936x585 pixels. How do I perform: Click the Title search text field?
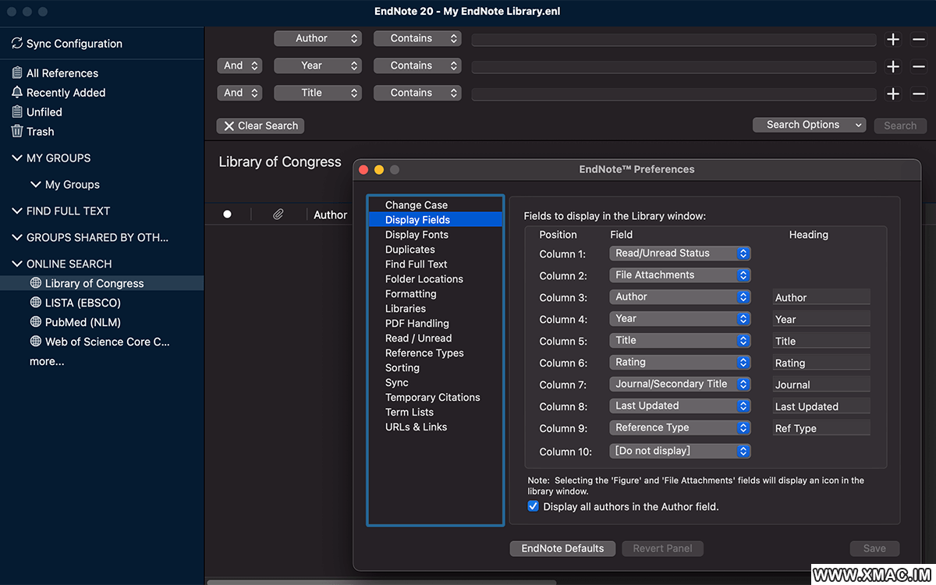[x=674, y=94]
